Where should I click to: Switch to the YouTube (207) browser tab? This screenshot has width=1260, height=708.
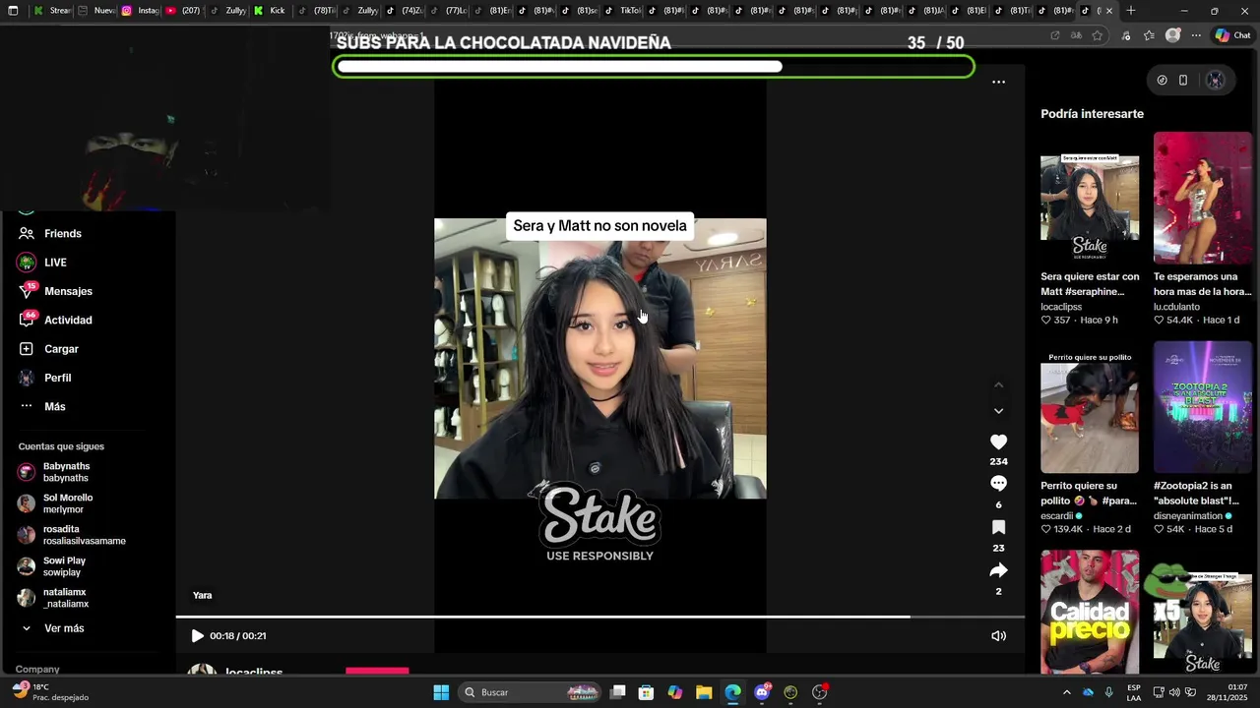[183, 11]
